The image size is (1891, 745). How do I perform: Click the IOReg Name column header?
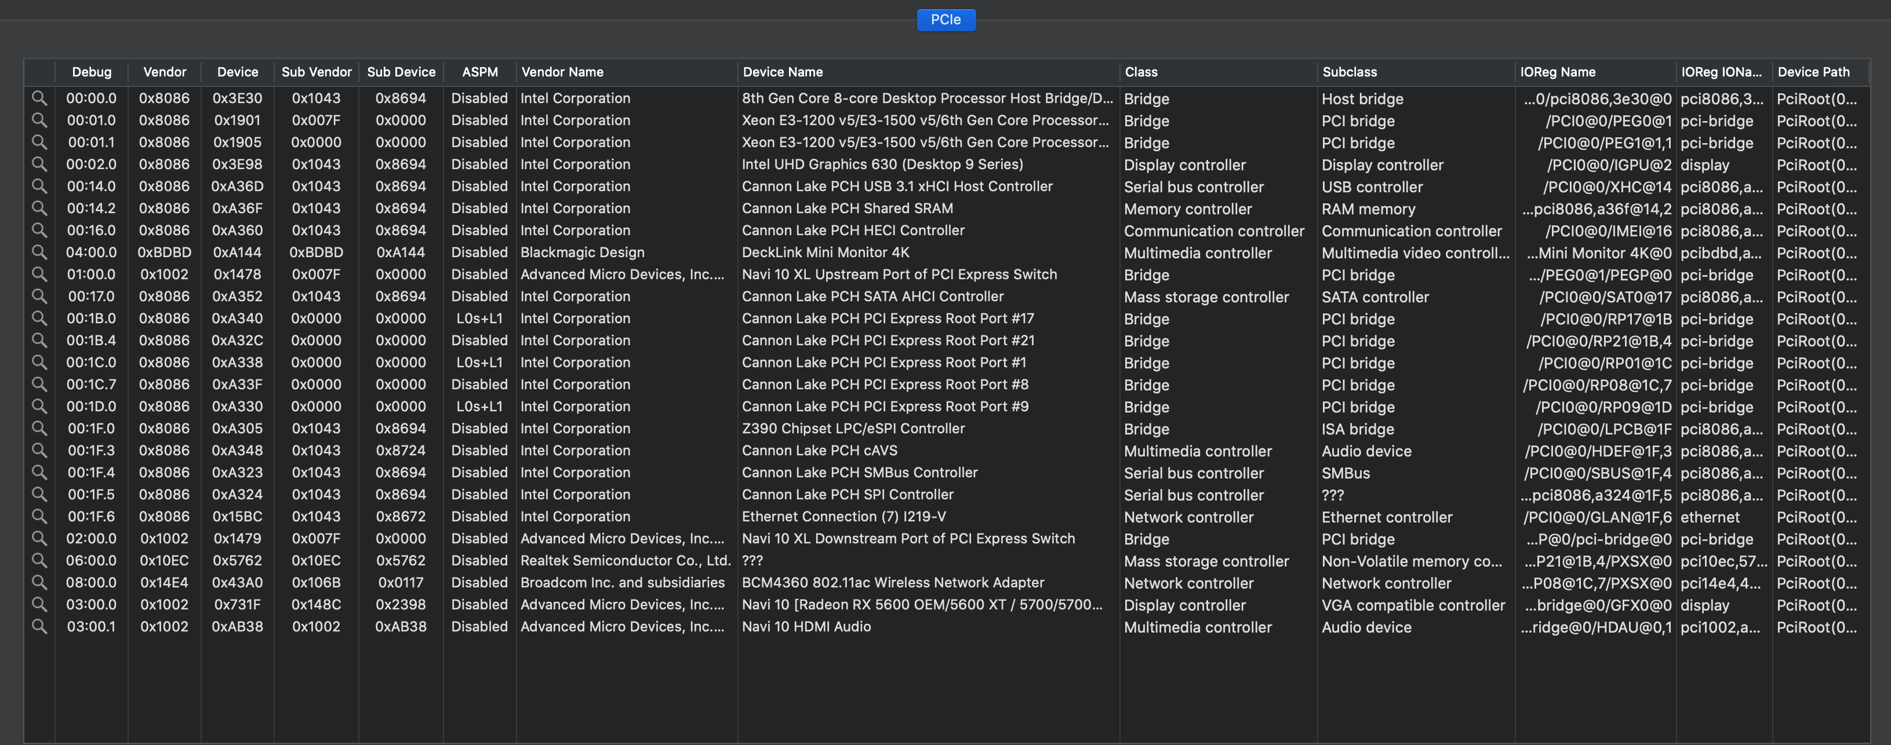pos(1558,72)
